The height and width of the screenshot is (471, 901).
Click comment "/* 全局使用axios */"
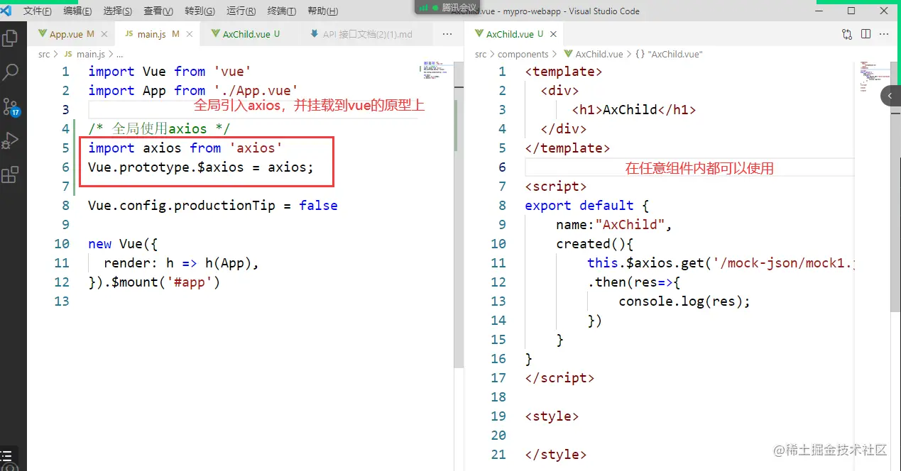click(x=159, y=129)
